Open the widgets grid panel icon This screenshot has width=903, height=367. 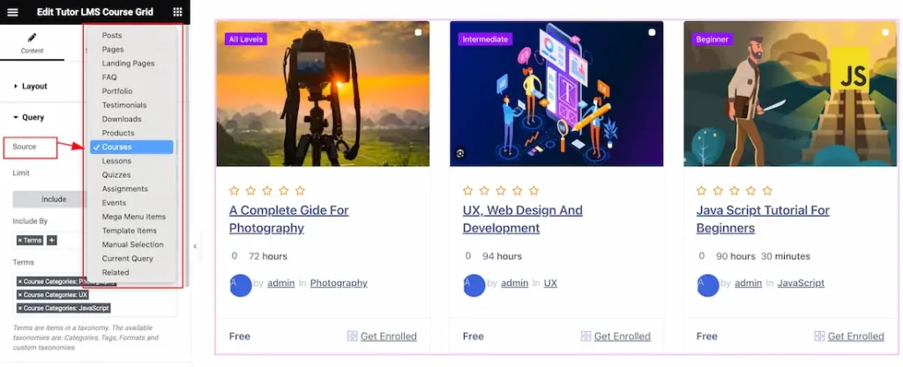coord(178,12)
